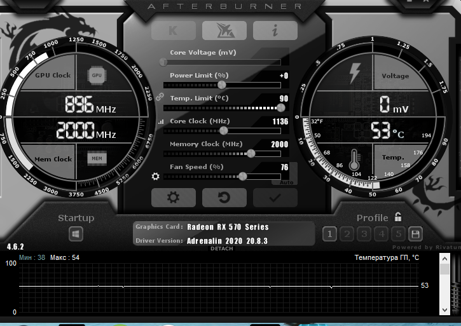
Task: Open the information i button
Action: (x=275, y=31)
